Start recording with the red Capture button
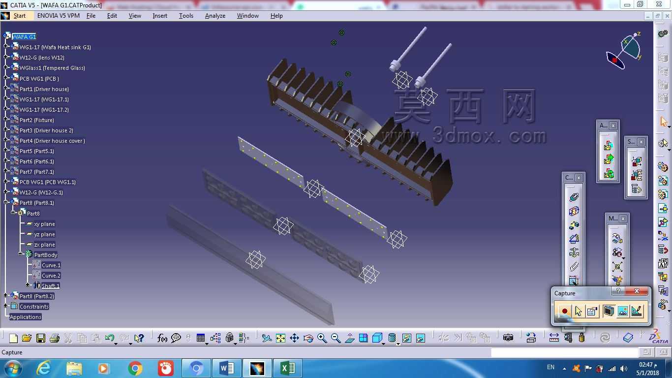Image resolution: width=672 pixels, height=378 pixels. (564, 311)
